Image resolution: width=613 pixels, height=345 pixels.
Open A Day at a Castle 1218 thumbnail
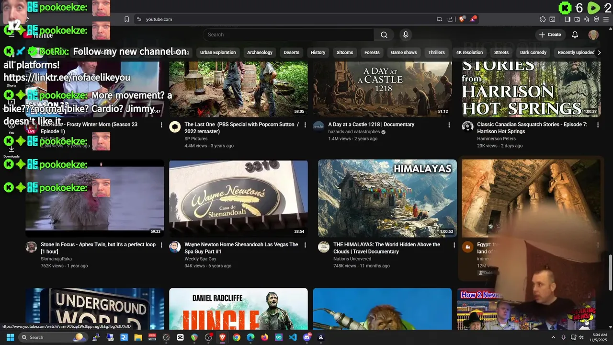(x=382, y=89)
